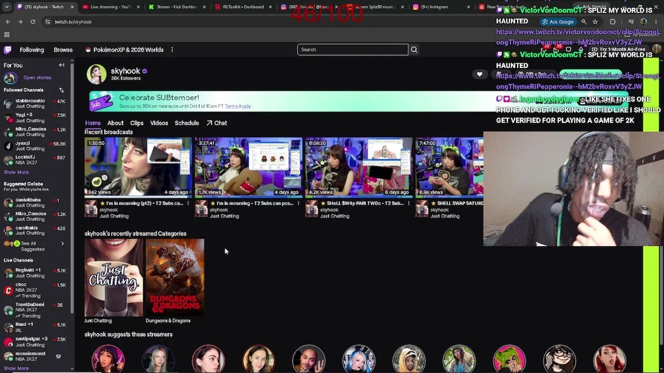Screen dimensions: 664x373
Task: Open PokémonXP & 2026 Worlds link
Action: (x=125, y=50)
